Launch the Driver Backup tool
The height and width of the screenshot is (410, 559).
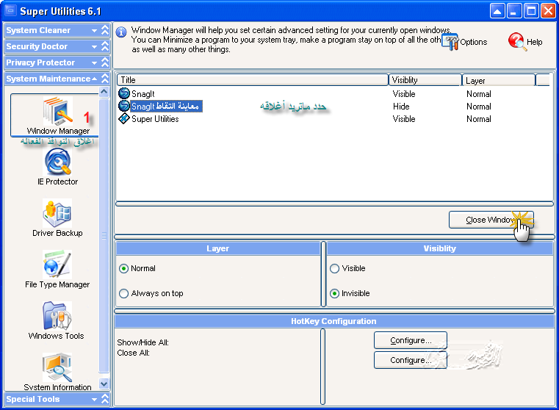(x=57, y=213)
